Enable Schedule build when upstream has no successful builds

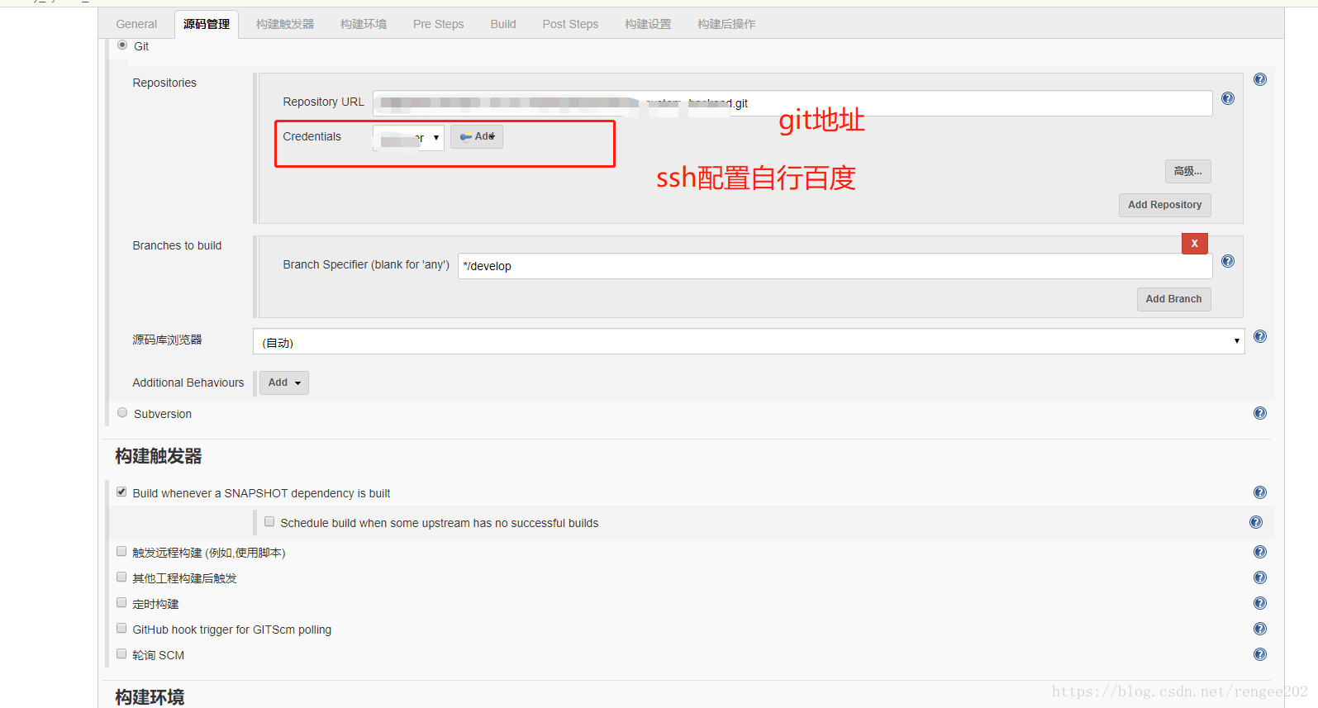point(269,522)
